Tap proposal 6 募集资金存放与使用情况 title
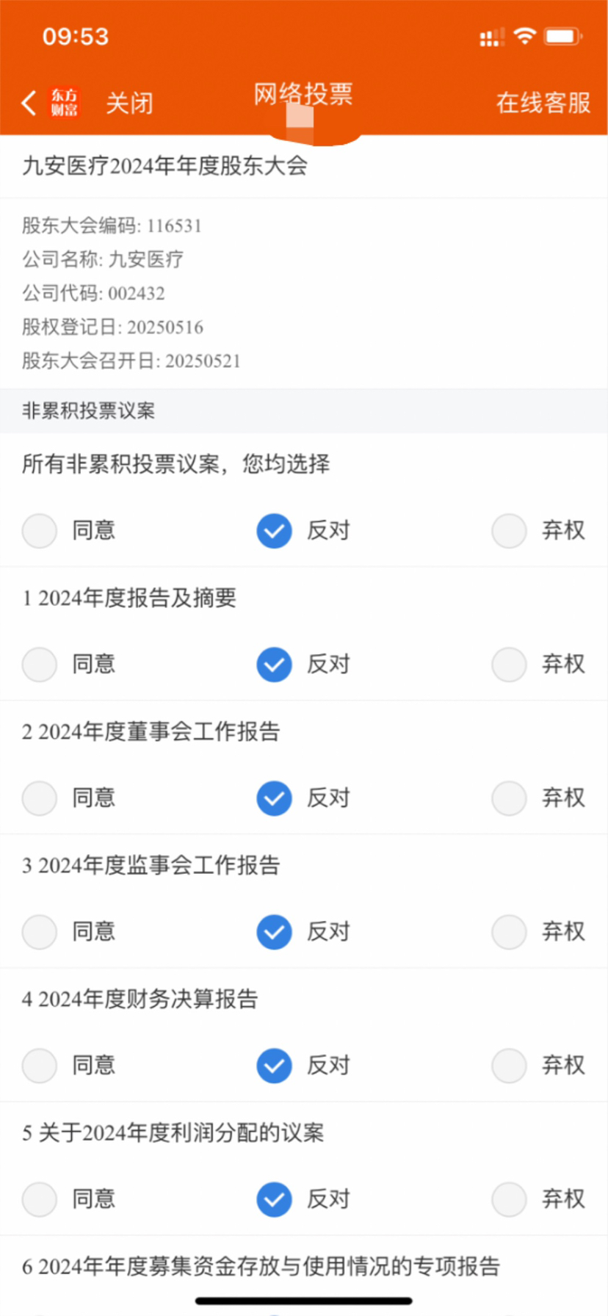The width and height of the screenshot is (608, 1316). click(x=261, y=1267)
